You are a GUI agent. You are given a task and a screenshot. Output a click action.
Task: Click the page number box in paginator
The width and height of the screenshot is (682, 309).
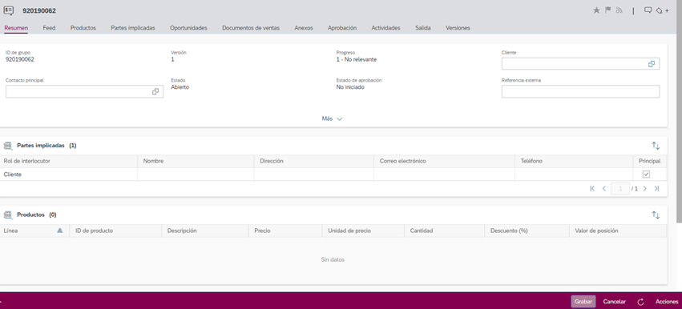tap(620, 189)
